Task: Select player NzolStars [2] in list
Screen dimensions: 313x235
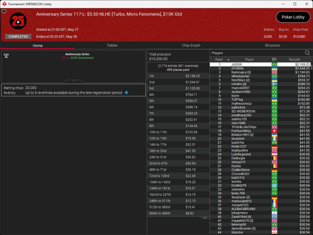Action: tap(260, 80)
